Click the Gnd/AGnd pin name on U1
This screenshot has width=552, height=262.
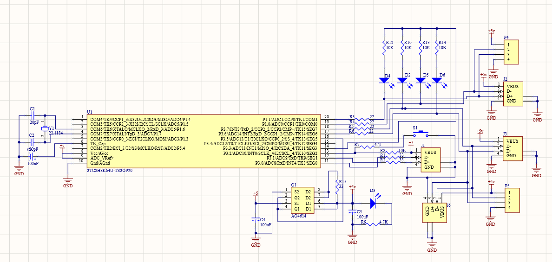point(101,164)
